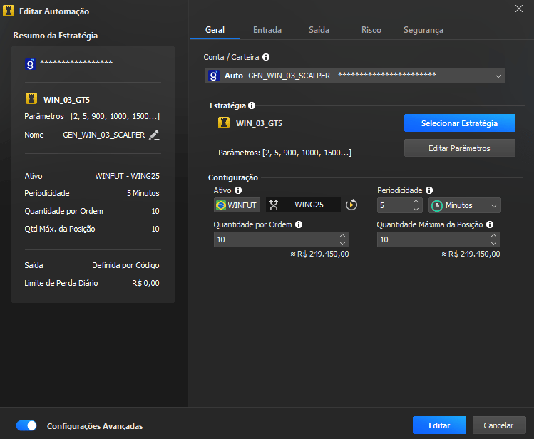Click the Editar Parâmetros button
The width and height of the screenshot is (534, 439).
pyautogui.click(x=459, y=148)
